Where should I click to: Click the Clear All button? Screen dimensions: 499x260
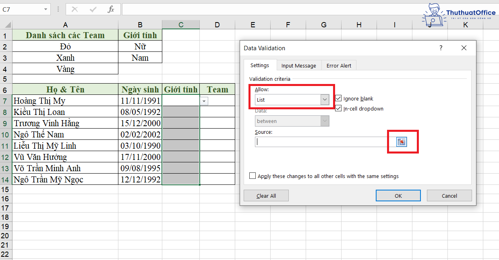coord(266,195)
